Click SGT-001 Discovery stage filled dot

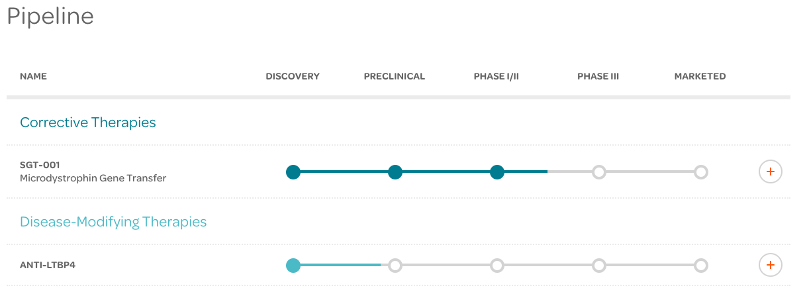293,172
